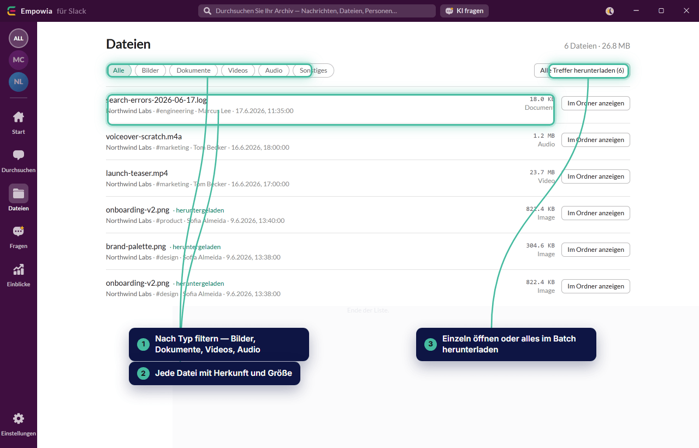Screen dimensions: 699x448
Task: Click the search magnifier icon
Action: tap(208, 11)
